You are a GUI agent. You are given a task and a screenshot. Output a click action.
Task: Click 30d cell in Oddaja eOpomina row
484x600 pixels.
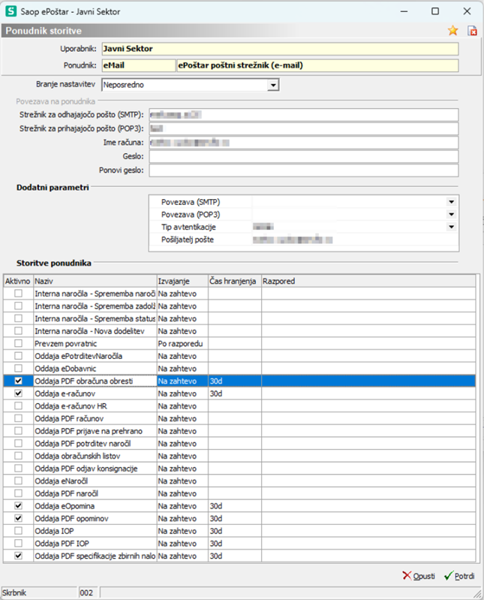point(235,506)
